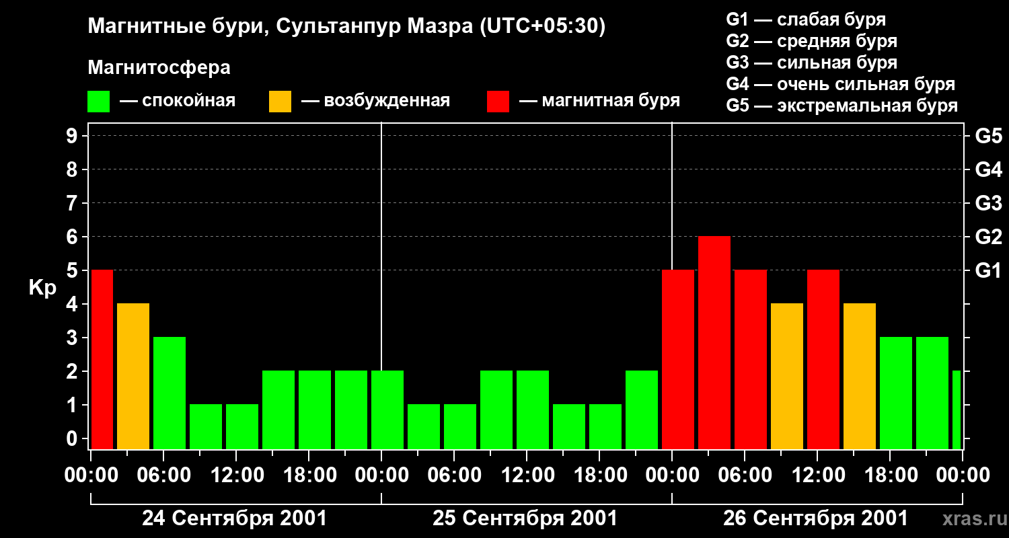Click the date label '25 Сентября 2001'
This screenshot has width=1009, height=538.
[x=525, y=518]
